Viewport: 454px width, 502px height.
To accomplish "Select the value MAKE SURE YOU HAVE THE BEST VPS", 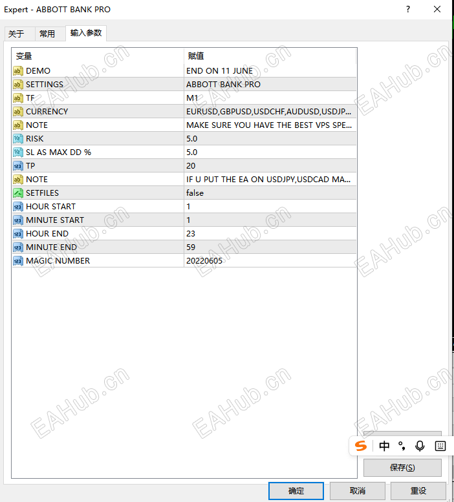I will tap(269, 125).
